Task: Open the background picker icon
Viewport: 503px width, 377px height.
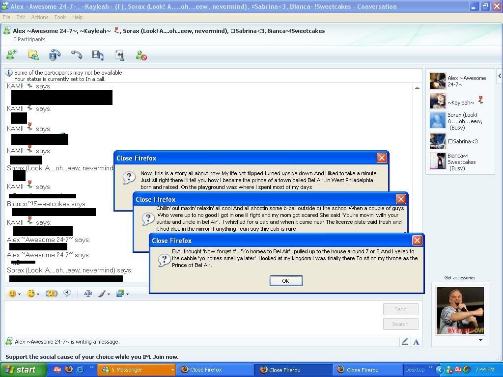Action: [120, 294]
